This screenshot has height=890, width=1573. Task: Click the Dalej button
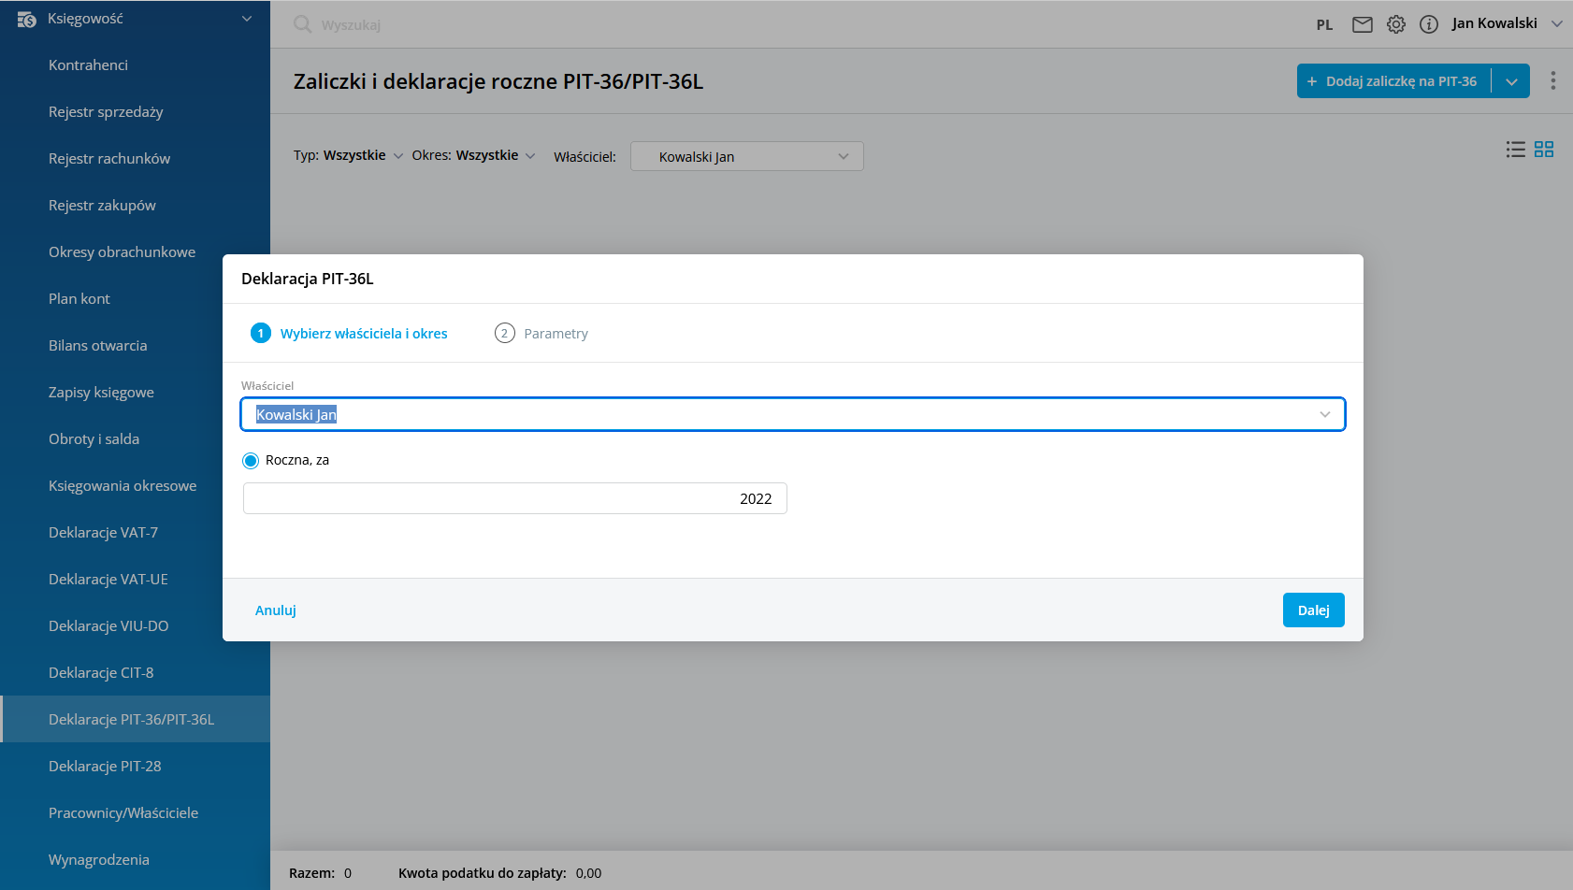tap(1313, 610)
